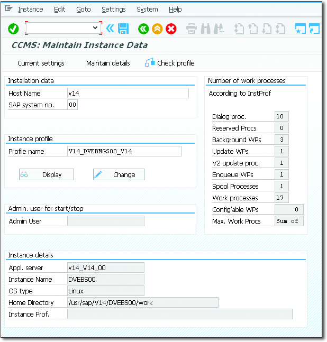Open the Settings menu
Viewport: 327px width, 342px height.
click(114, 10)
